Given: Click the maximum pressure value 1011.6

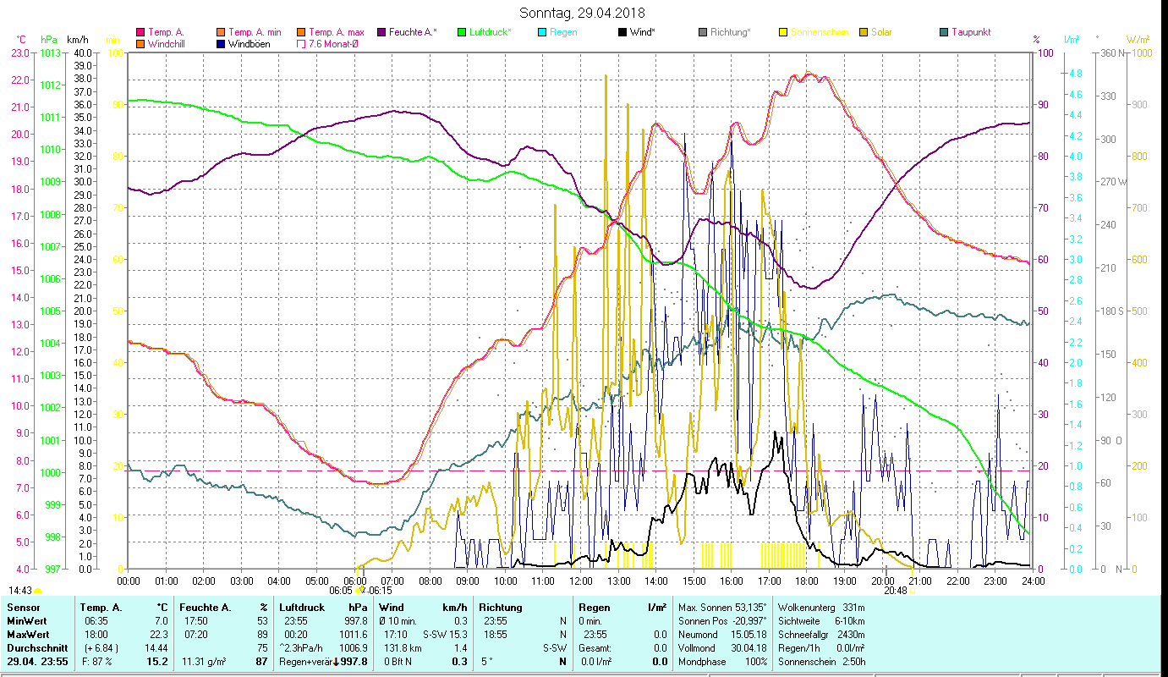Looking at the screenshot, I should pos(354,635).
